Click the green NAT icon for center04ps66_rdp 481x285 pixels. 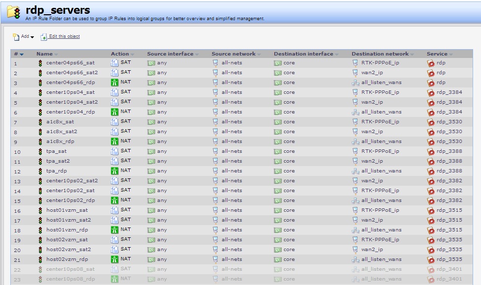point(114,83)
